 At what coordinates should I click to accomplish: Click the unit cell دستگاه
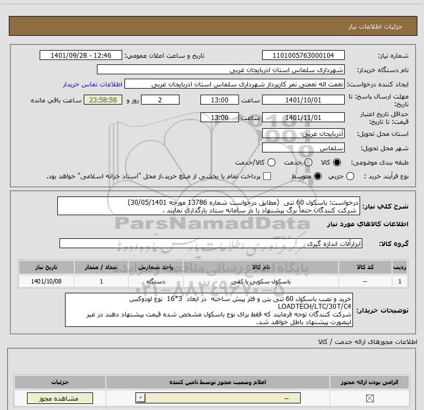[x=156, y=281]
